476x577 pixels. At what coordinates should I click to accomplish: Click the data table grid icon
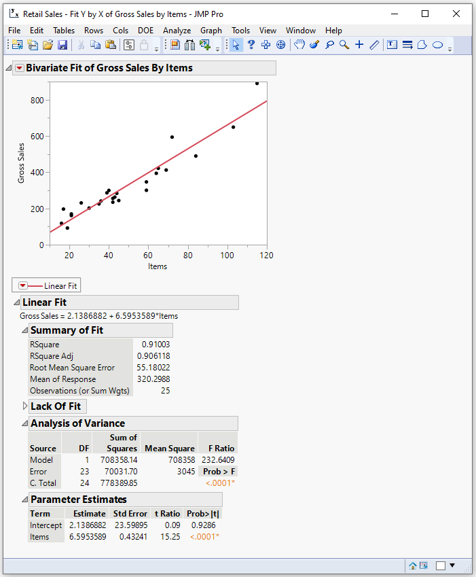175,45
